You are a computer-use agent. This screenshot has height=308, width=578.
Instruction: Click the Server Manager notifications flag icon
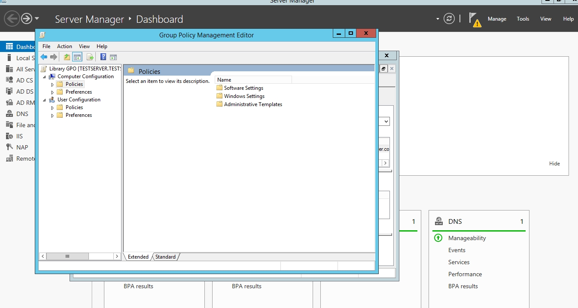pos(474,19)
